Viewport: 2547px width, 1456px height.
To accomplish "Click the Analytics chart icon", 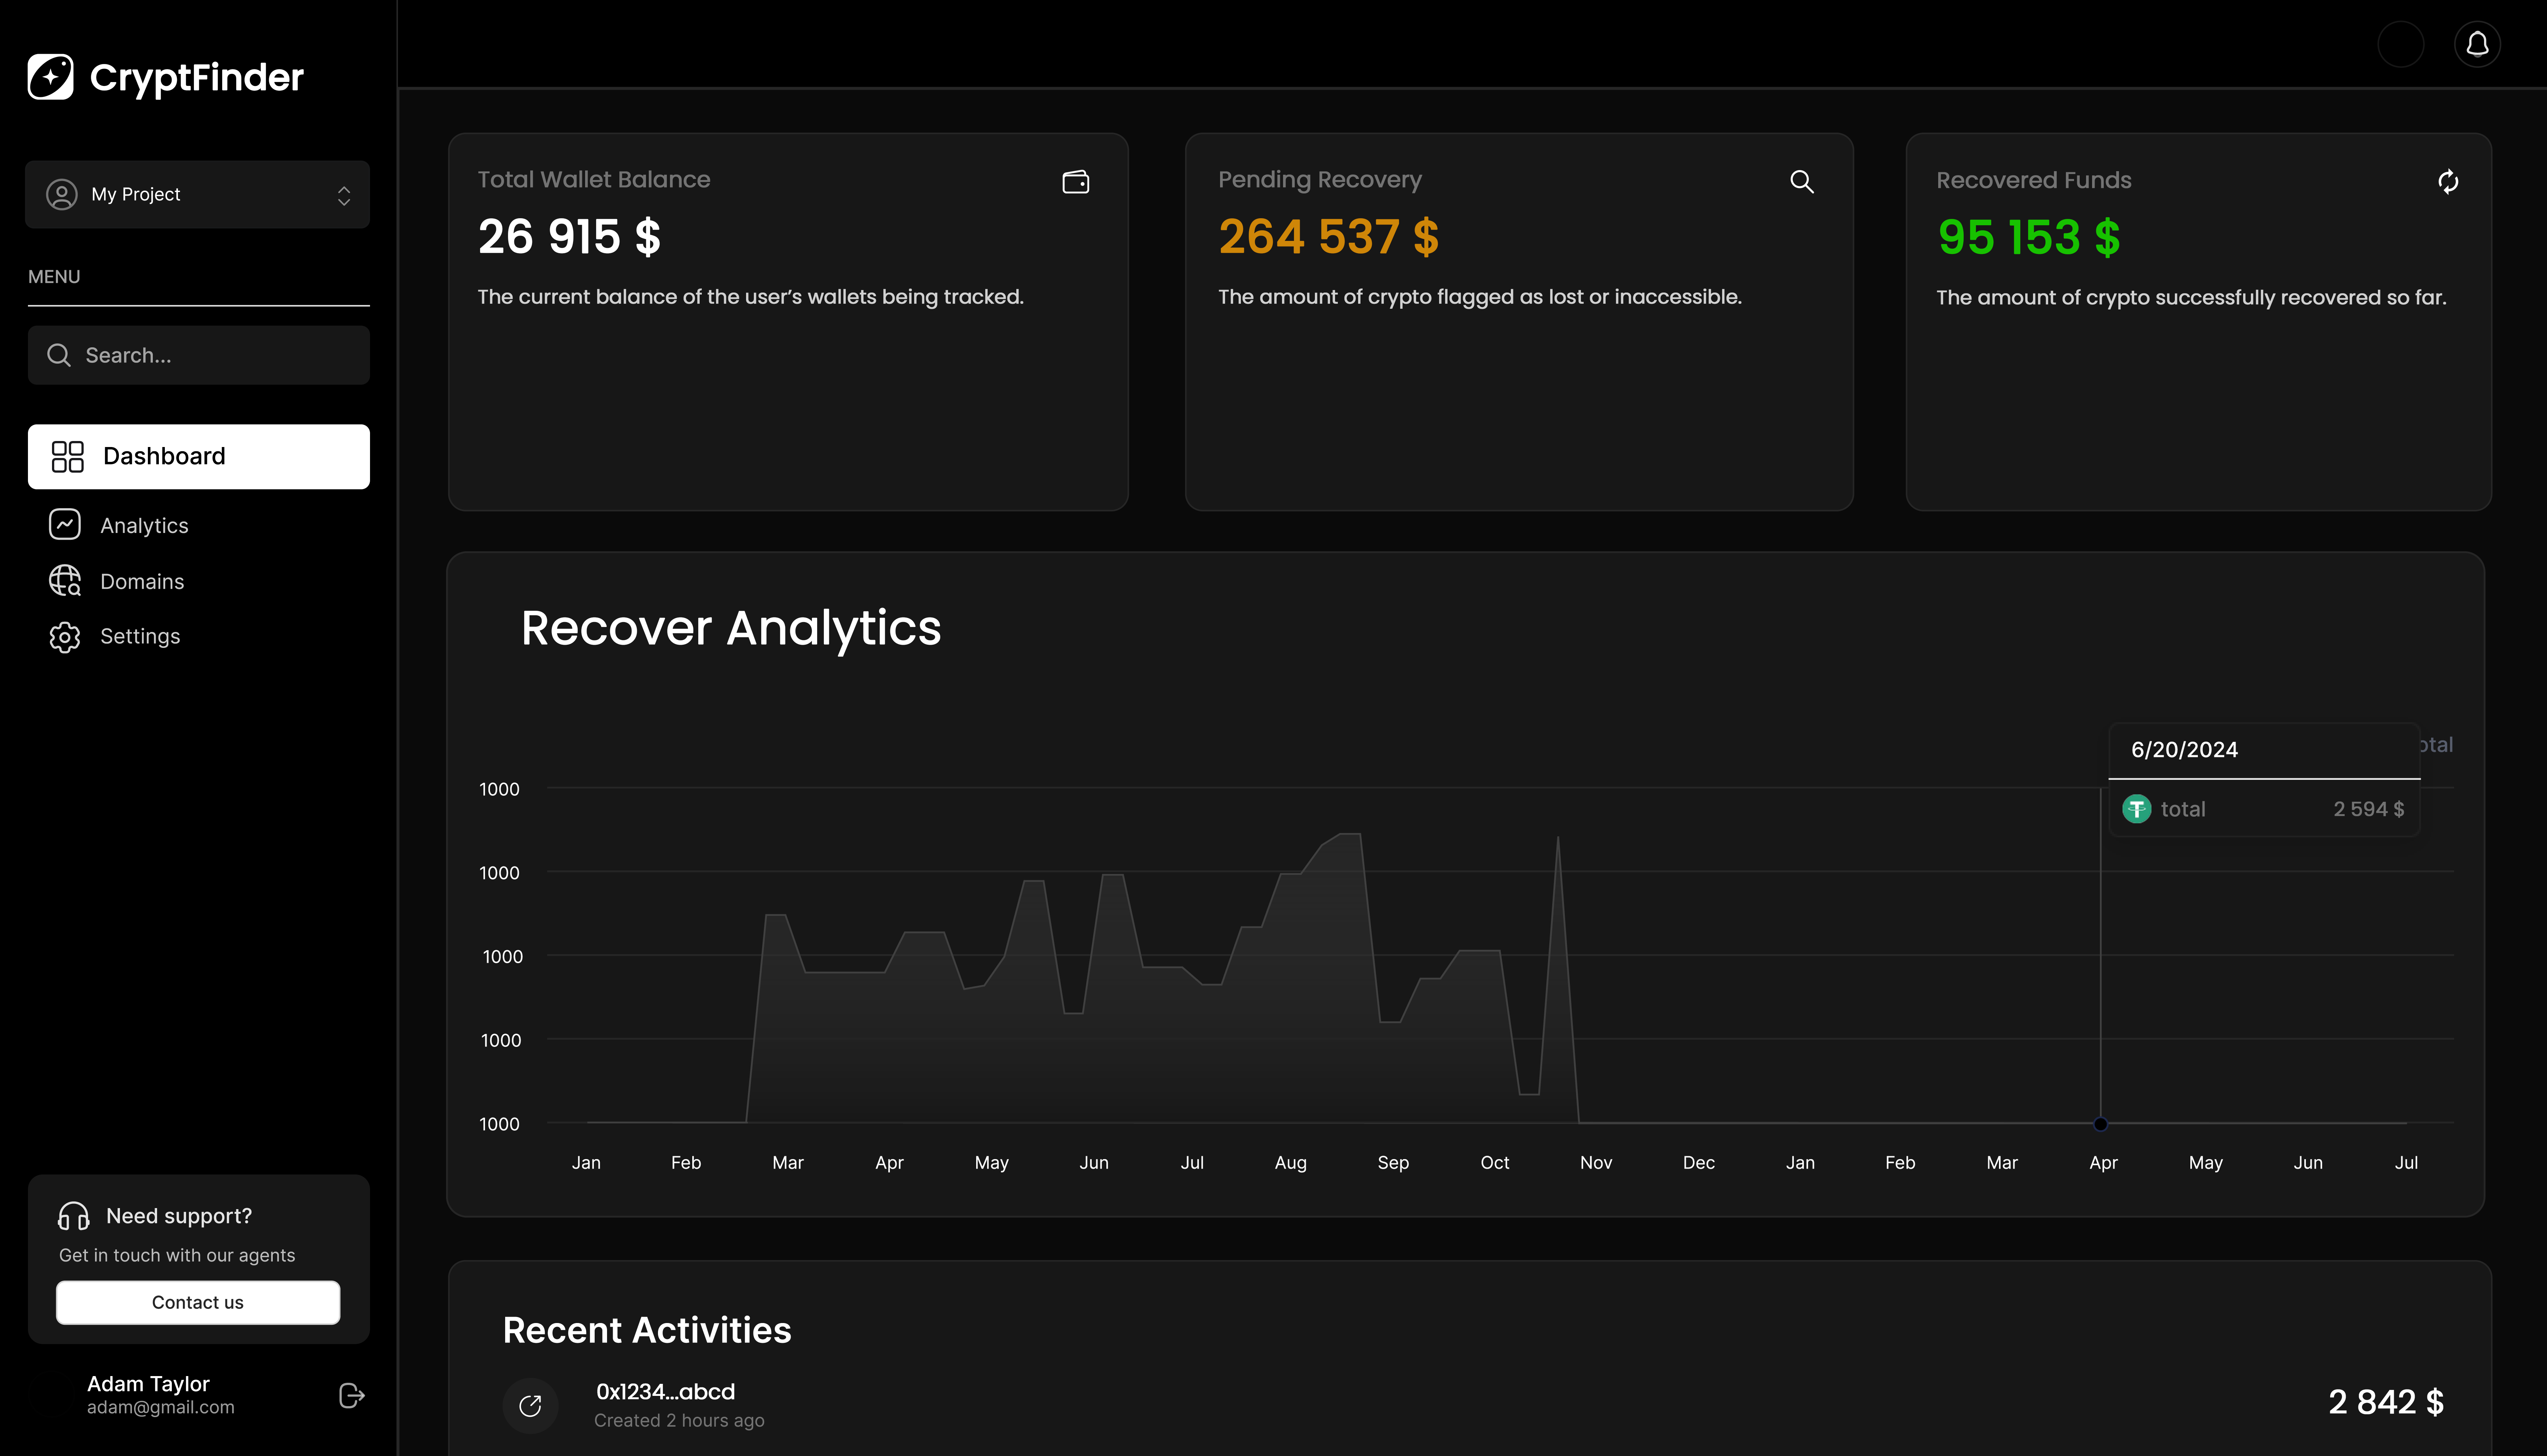I will (65, 524).
